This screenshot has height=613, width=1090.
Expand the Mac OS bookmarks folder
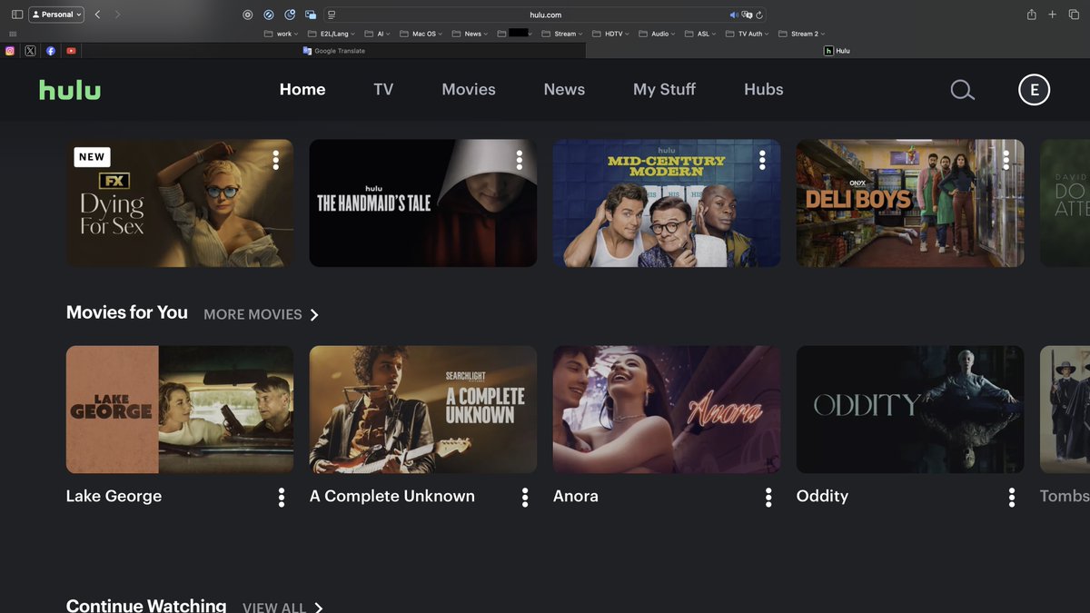421,34
